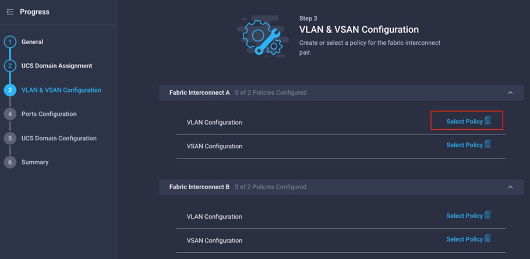Click the Fabric Interconnect A header bar

pyautogui.click(x=341, y=93)
